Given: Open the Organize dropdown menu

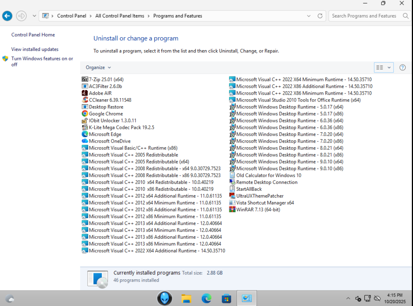Looking at the screenshot, I should pyautogui.click(x=98, y=68).
